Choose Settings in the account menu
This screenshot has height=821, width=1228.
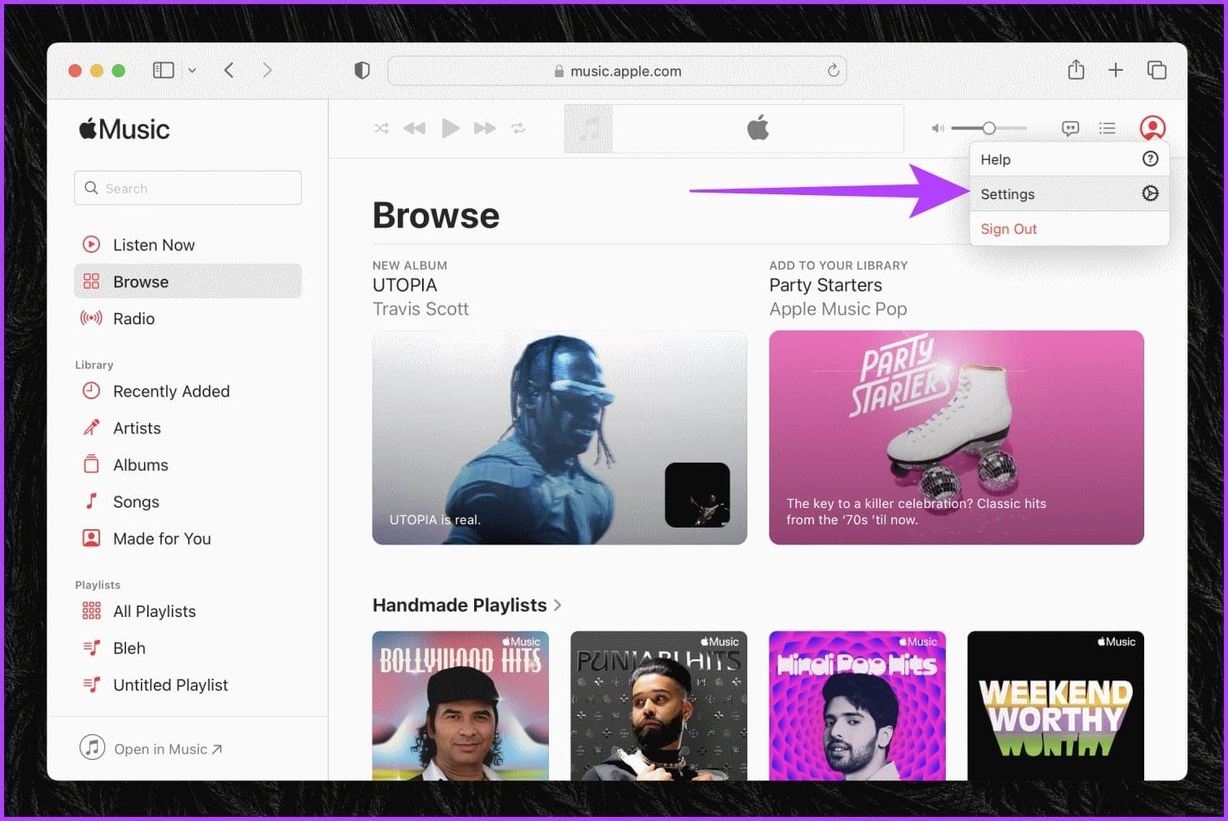1069,194
